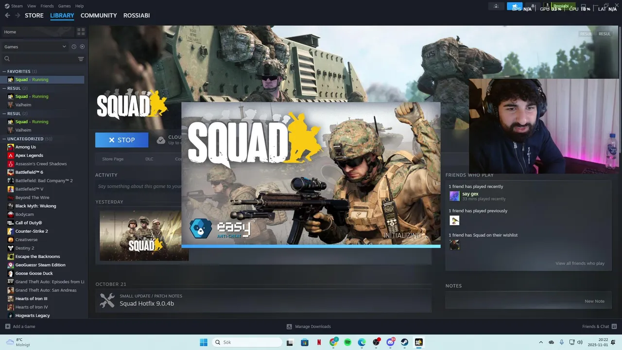Click the Add a Game plus icon
622x350 pixels.
tap(7, 327)
